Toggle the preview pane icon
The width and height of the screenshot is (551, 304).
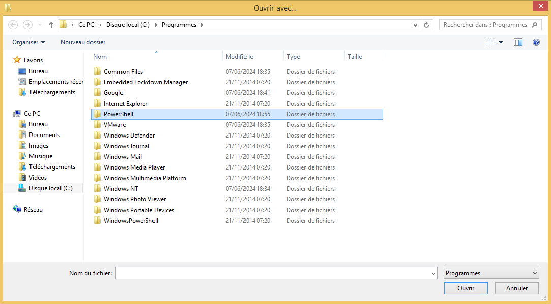(518, 42)
